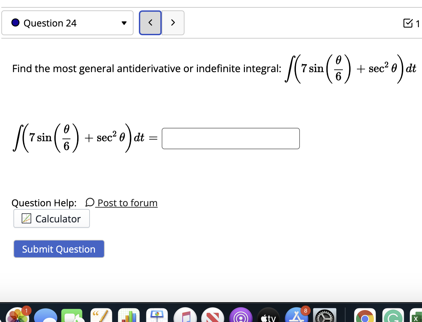Select the Question 24 menu label
Screen dimensions: 422x322
50,23
